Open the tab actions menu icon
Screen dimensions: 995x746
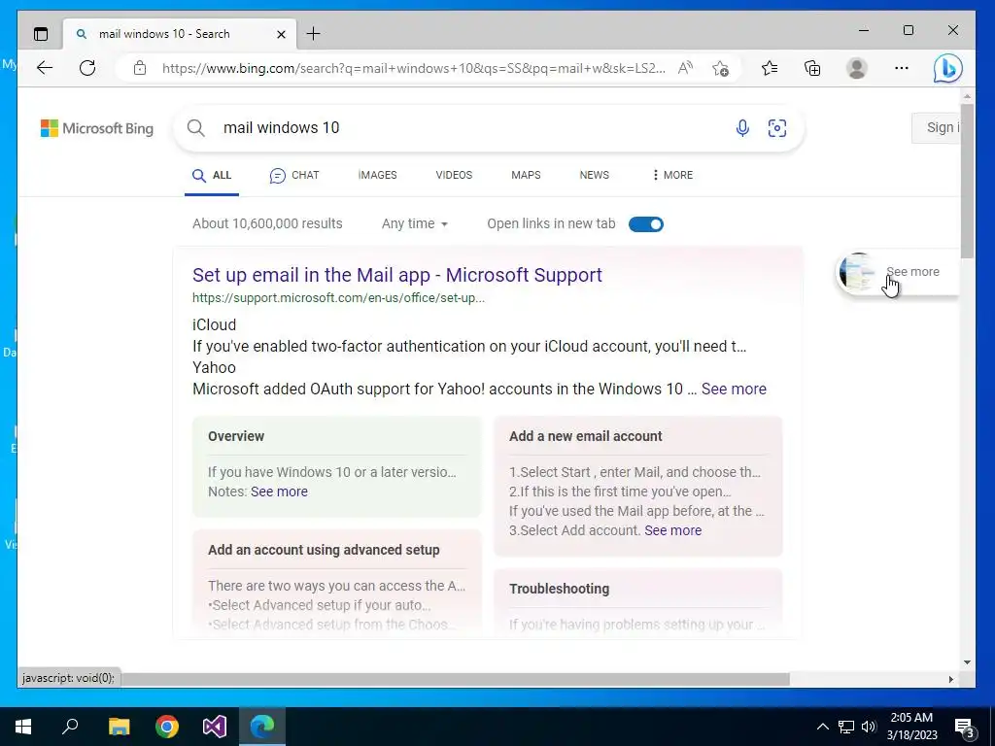point(41,34)
